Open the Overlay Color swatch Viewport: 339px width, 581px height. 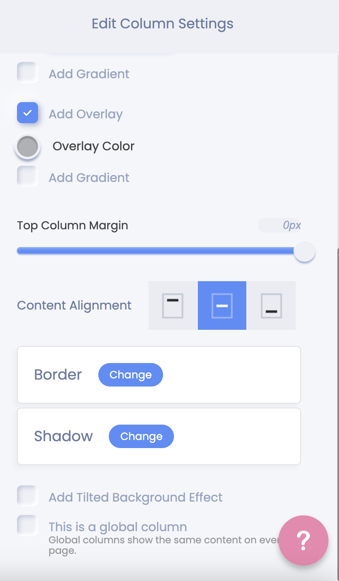tap(28, 146)
